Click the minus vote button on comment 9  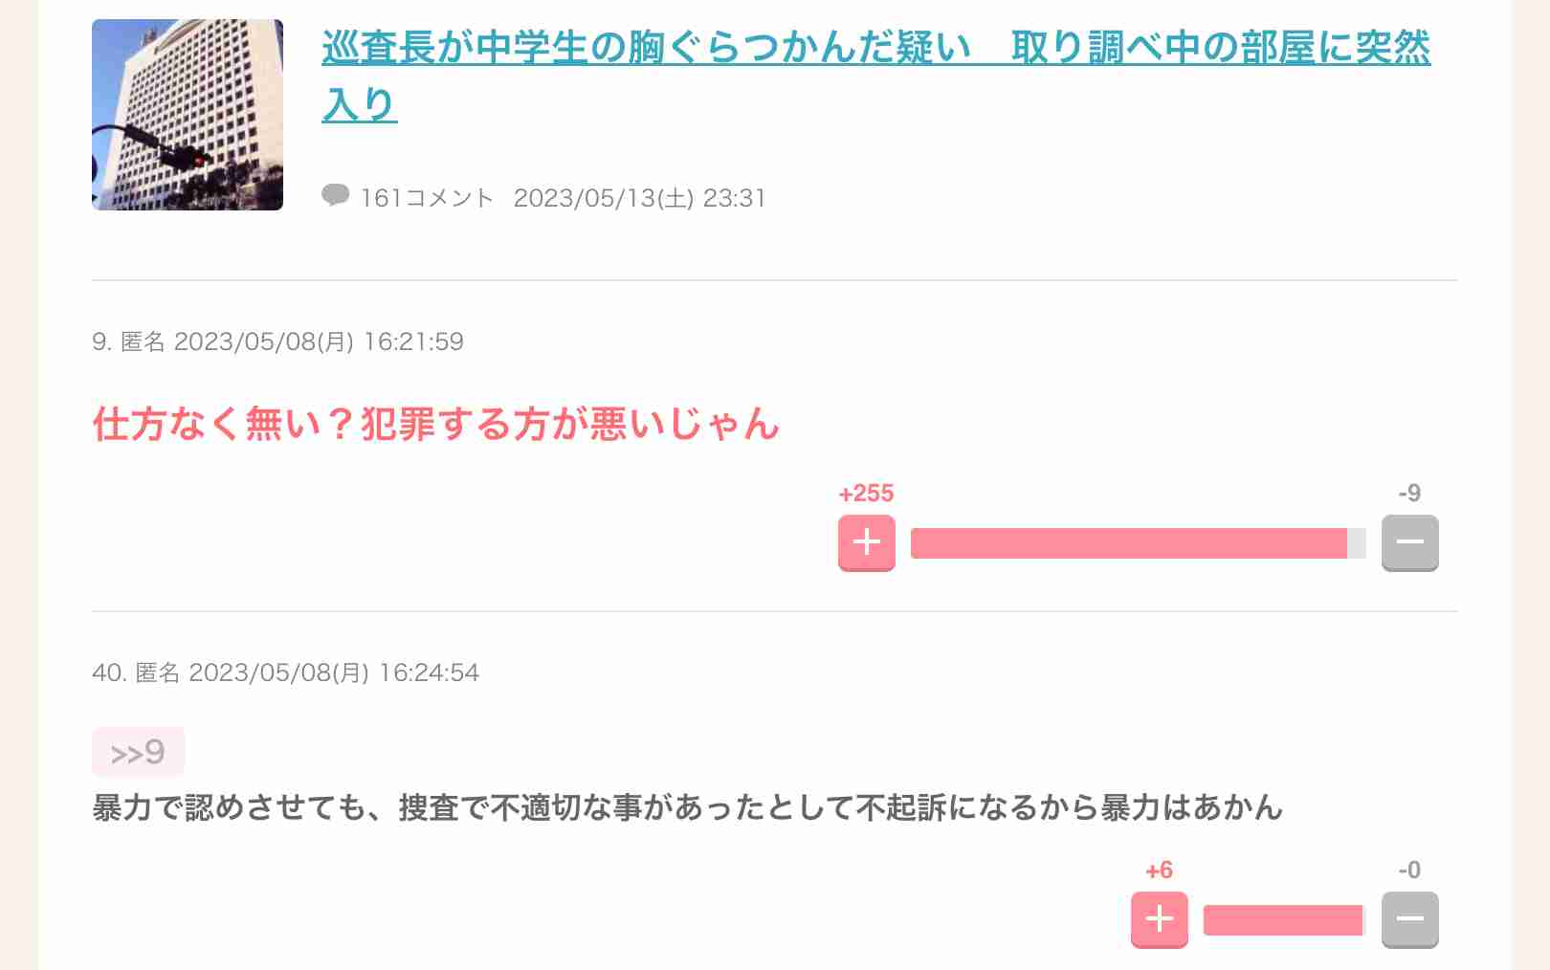point(1409,542)
